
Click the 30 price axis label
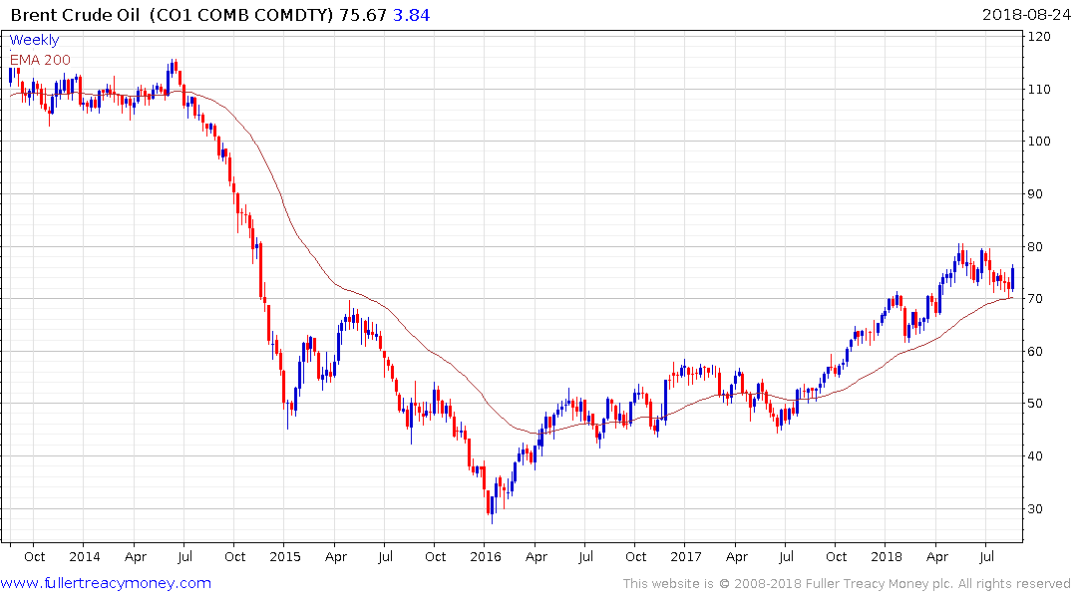tap(1035, 508)
